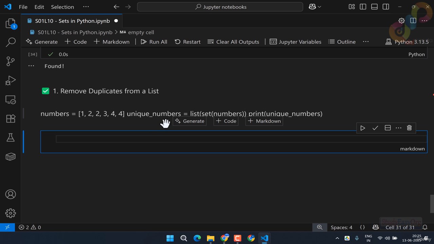Open the Search view in activity bar
The height and width of the screenshot is (244, 434).
[11, 42]
